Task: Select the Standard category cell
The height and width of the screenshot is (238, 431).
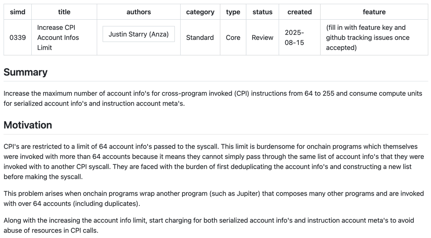Action: (200, 37)
